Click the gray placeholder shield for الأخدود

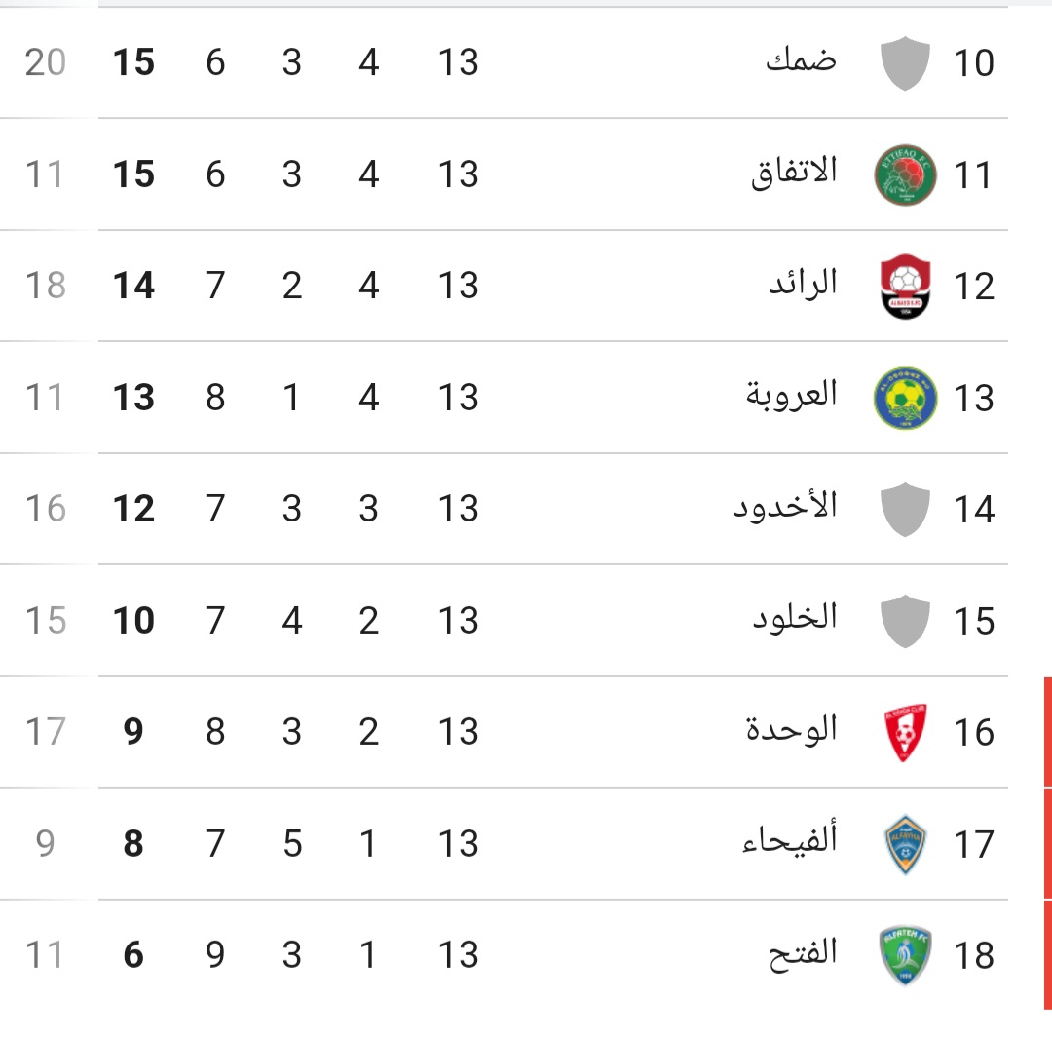tap(905, 510)
